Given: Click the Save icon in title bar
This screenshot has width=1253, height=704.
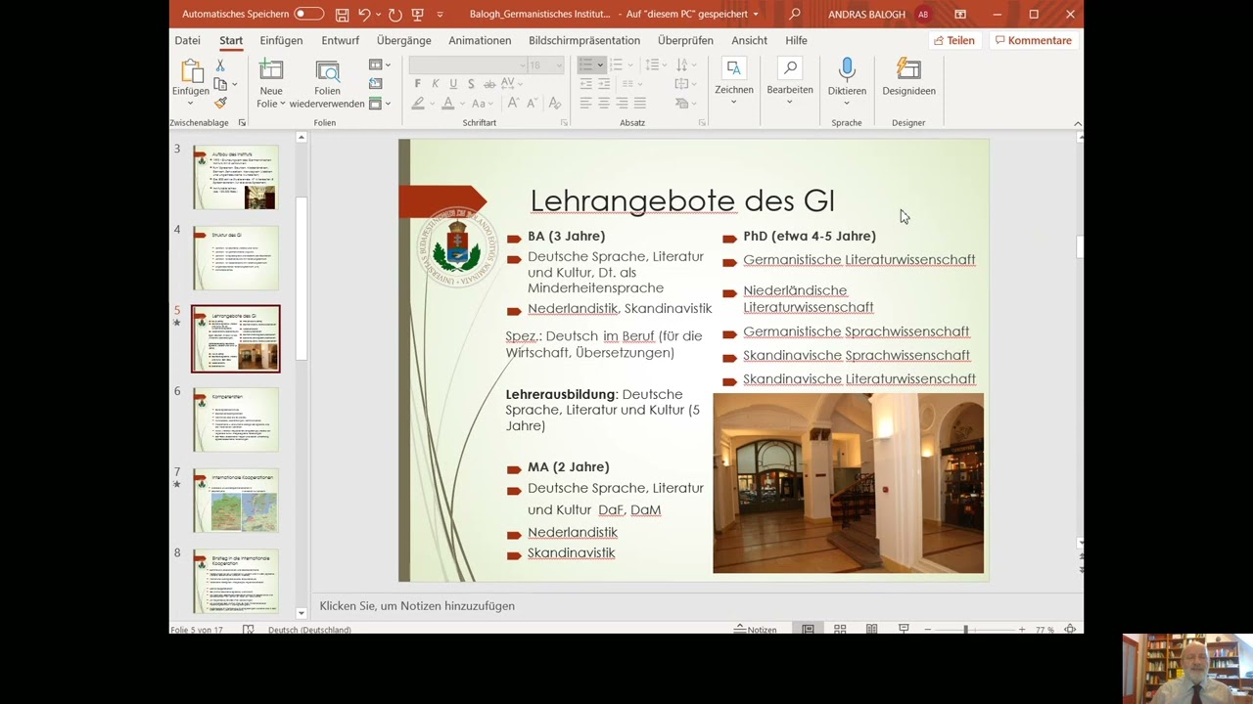Looking at the screenshot, I should coord(342,15).
